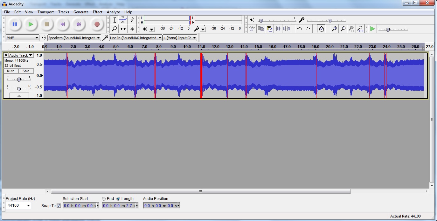Click the Record button
Viewport: 437px width, 221px height.
coord(97,24)
